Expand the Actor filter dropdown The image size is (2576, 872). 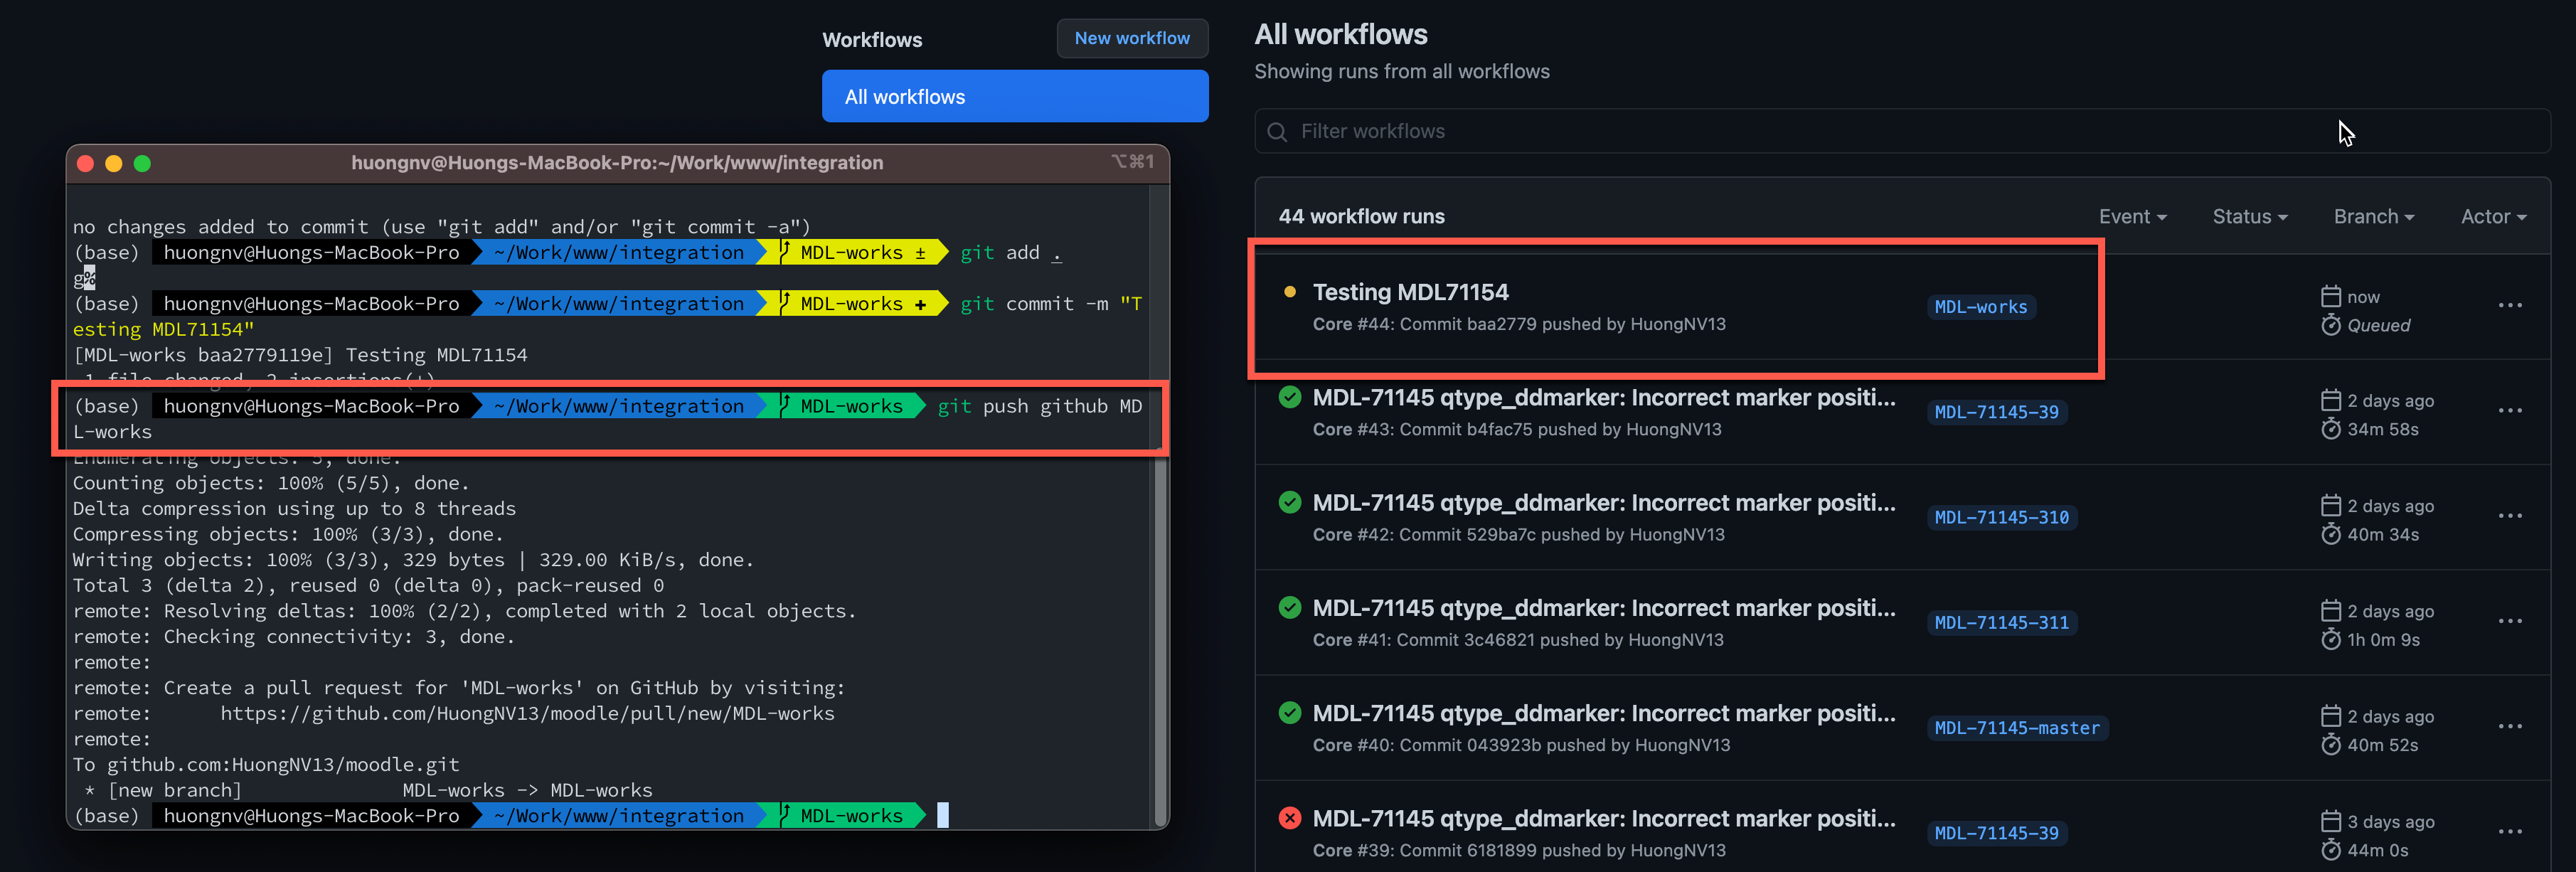point(2493,216)
